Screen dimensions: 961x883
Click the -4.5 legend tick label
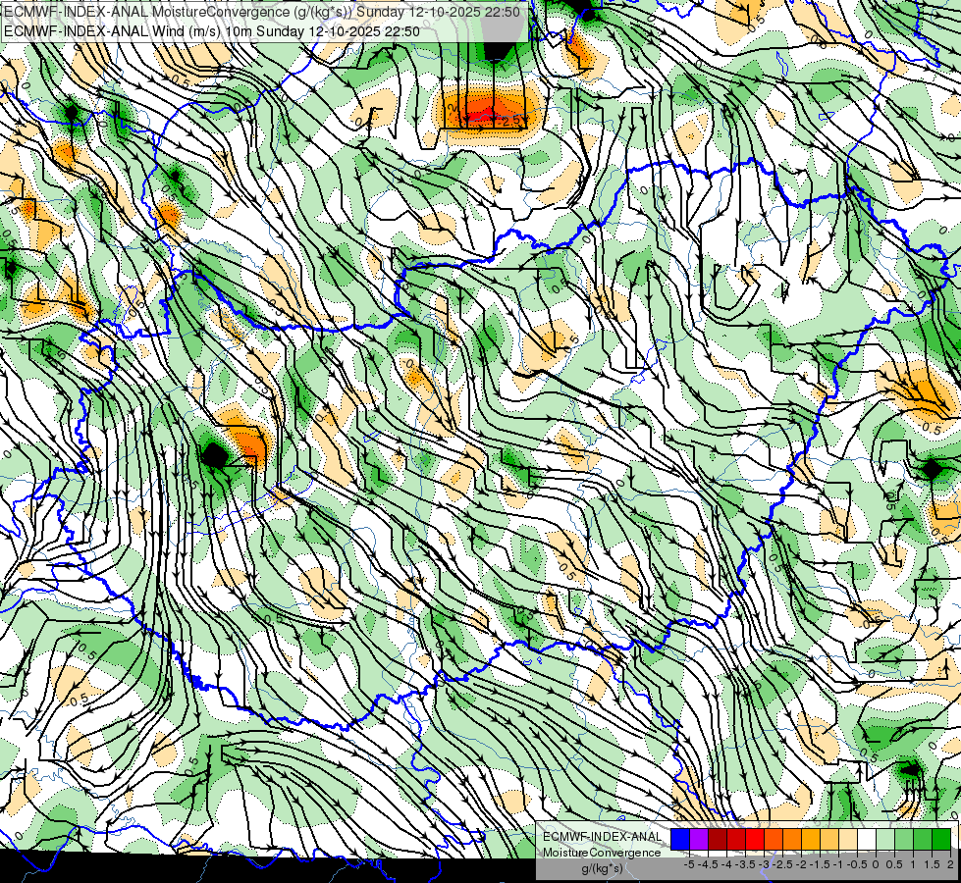(x=709, y=864)
